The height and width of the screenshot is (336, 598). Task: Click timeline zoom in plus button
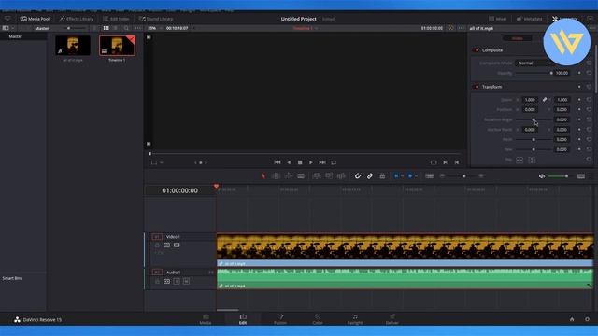(x=481, y=176)
